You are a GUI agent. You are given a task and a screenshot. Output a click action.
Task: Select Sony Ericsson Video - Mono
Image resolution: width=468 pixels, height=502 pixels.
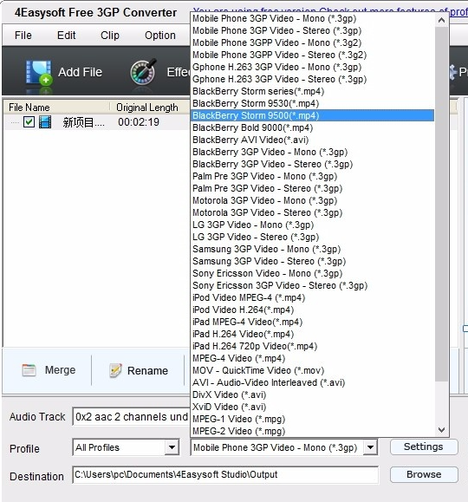[312, 274]
